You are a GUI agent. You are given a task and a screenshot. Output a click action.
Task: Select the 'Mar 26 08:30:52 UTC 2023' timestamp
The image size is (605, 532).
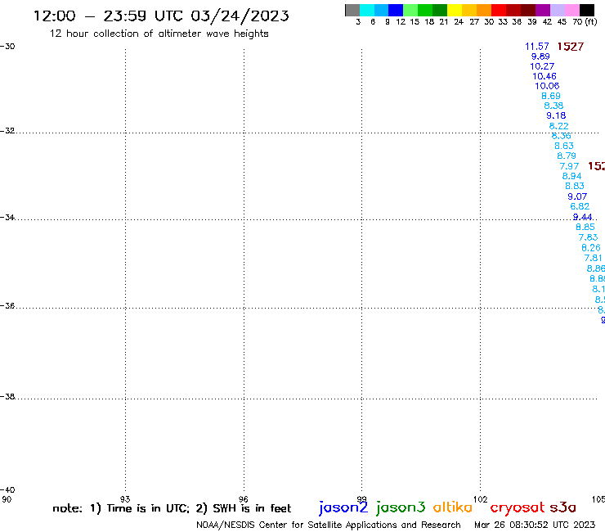(535, 525)
